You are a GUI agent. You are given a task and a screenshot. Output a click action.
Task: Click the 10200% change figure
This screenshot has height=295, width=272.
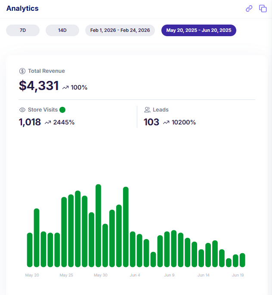coord(184,122)
